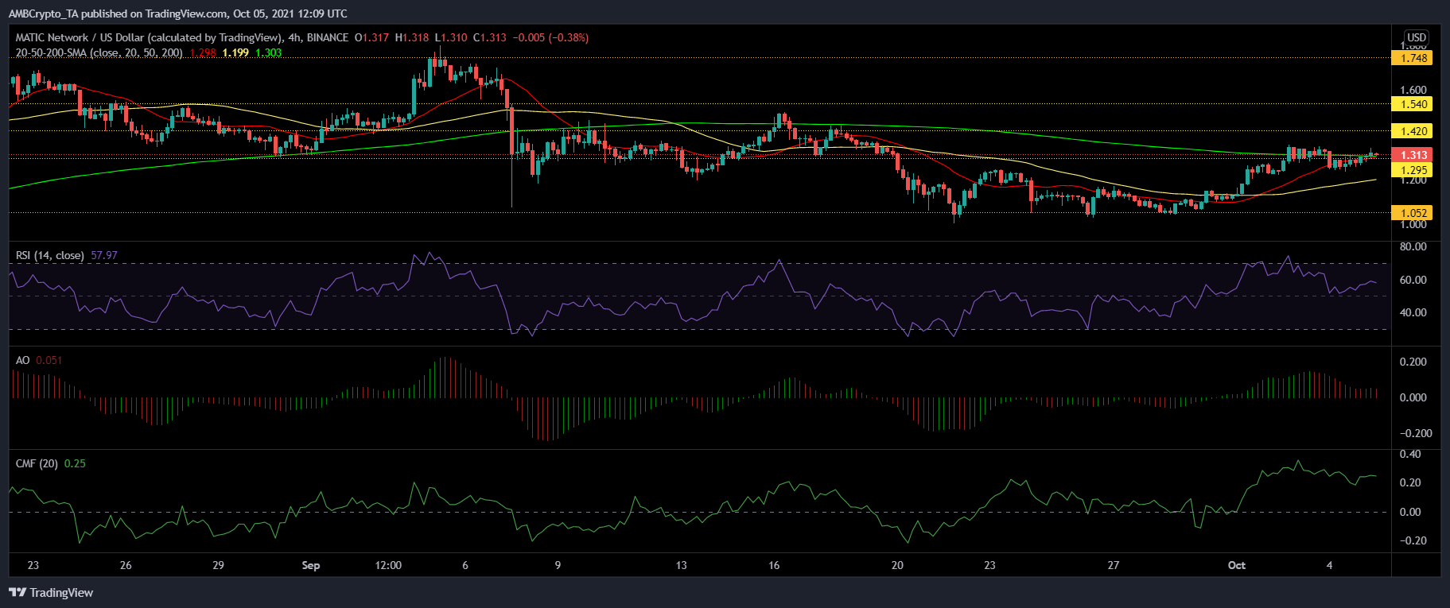Click the -0.005 (-0.38%) change value
This screenshot has width=1450, height=608.
[x=550, y=37]
